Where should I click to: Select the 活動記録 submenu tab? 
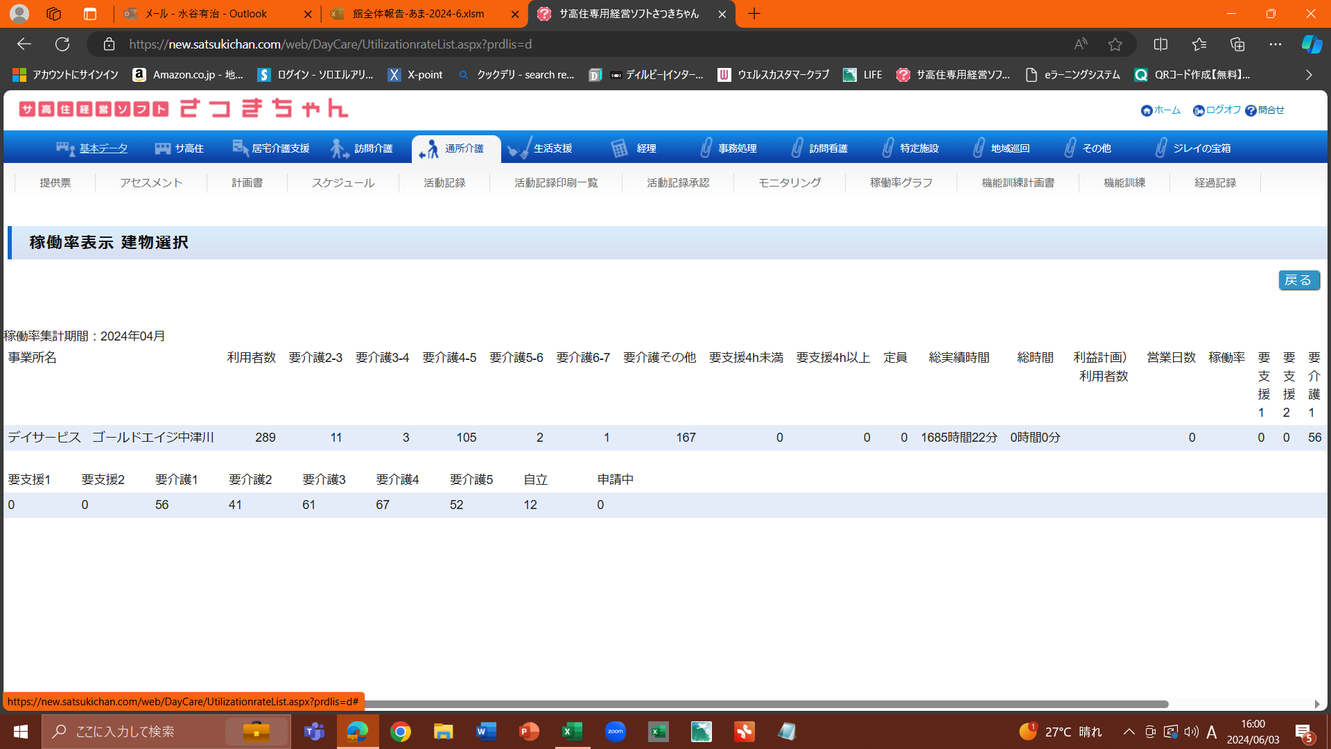(x=444, y=183)
